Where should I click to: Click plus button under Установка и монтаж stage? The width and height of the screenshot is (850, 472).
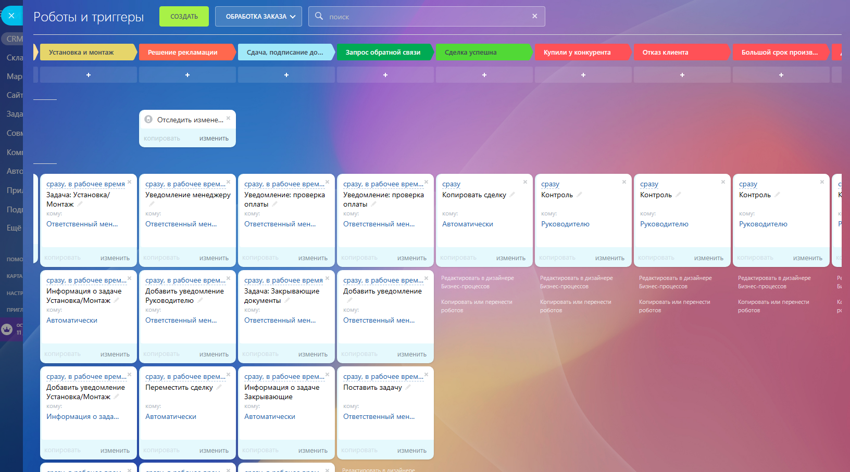click(89, 75)
